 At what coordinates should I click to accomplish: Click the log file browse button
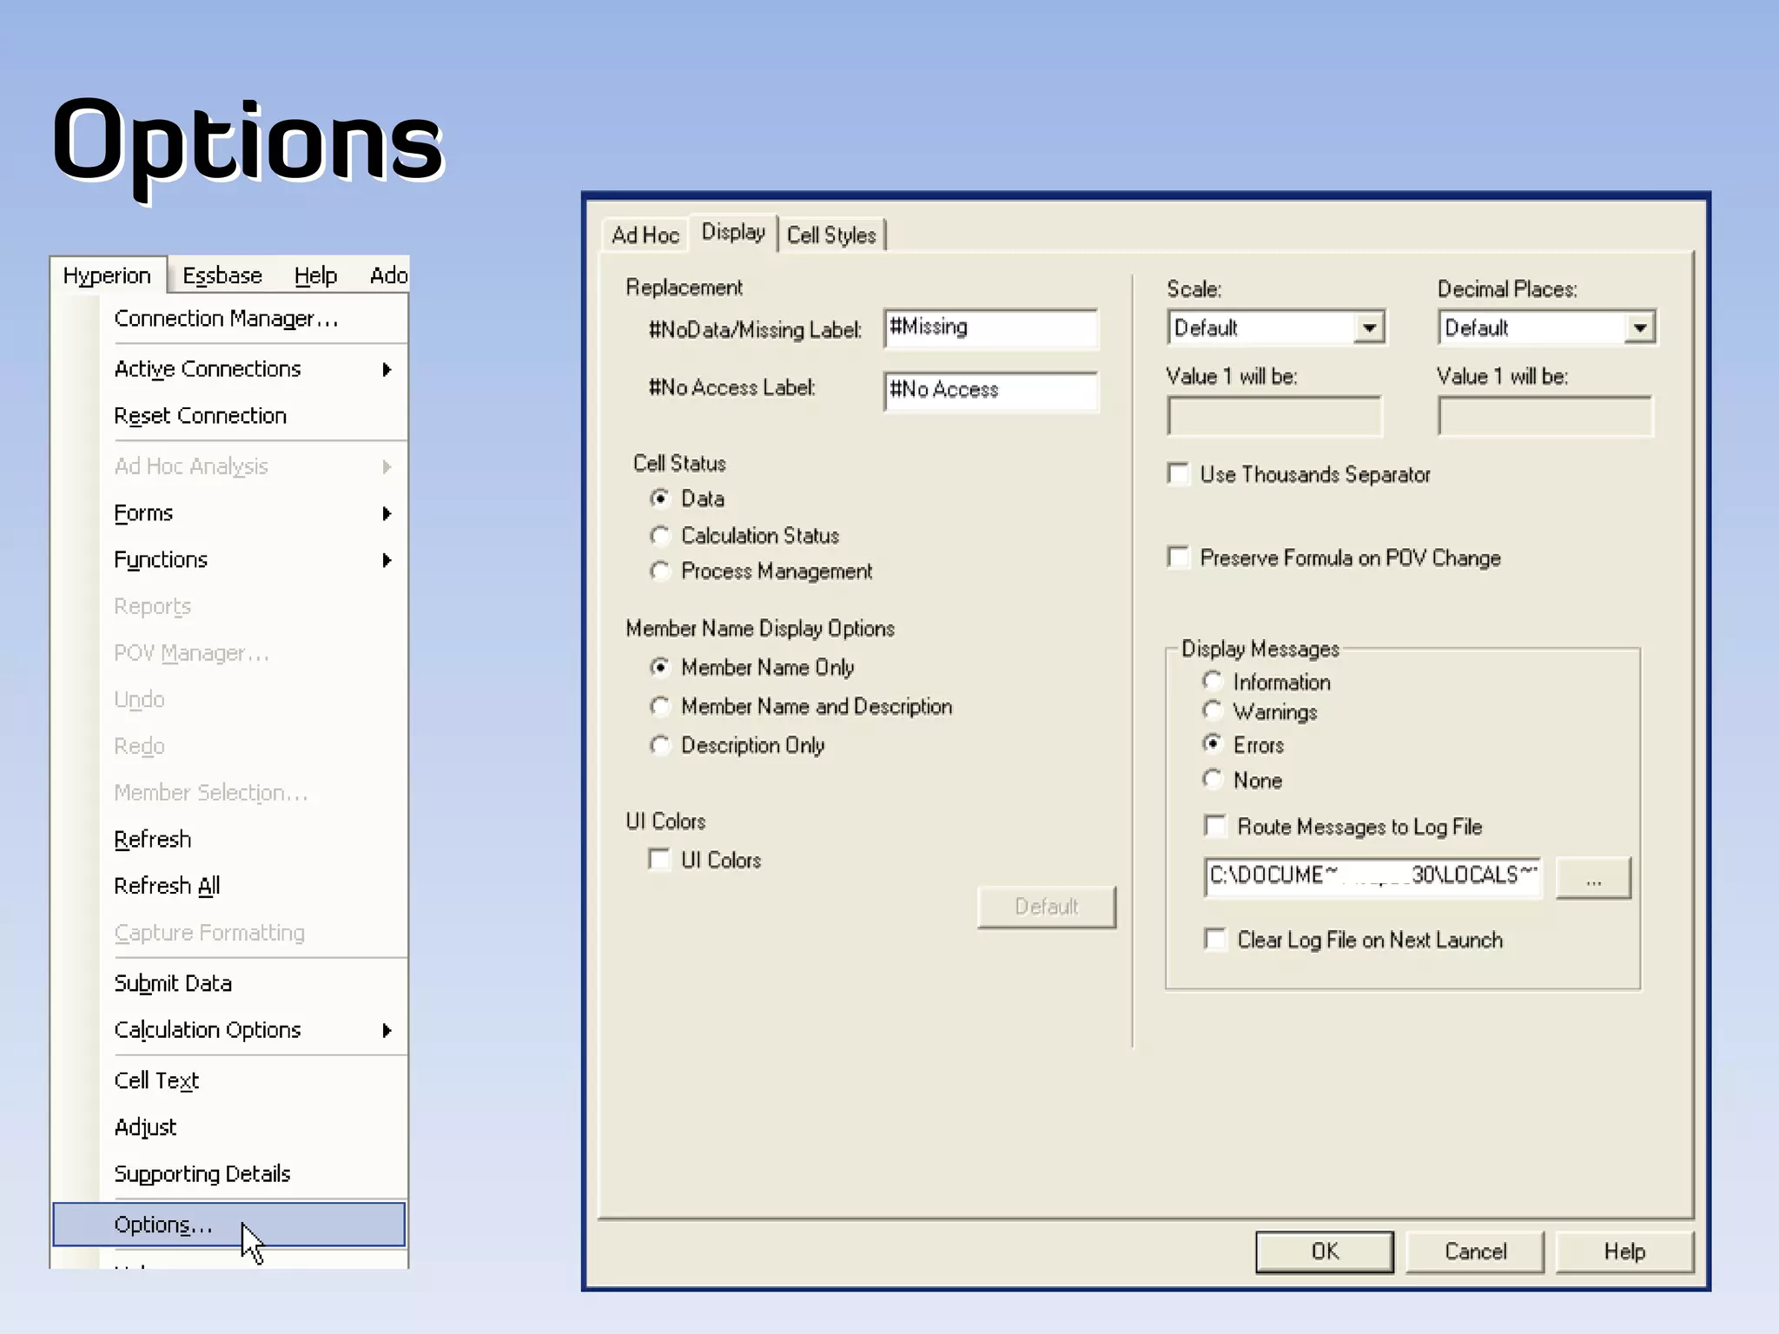[x=1593, y=879]
